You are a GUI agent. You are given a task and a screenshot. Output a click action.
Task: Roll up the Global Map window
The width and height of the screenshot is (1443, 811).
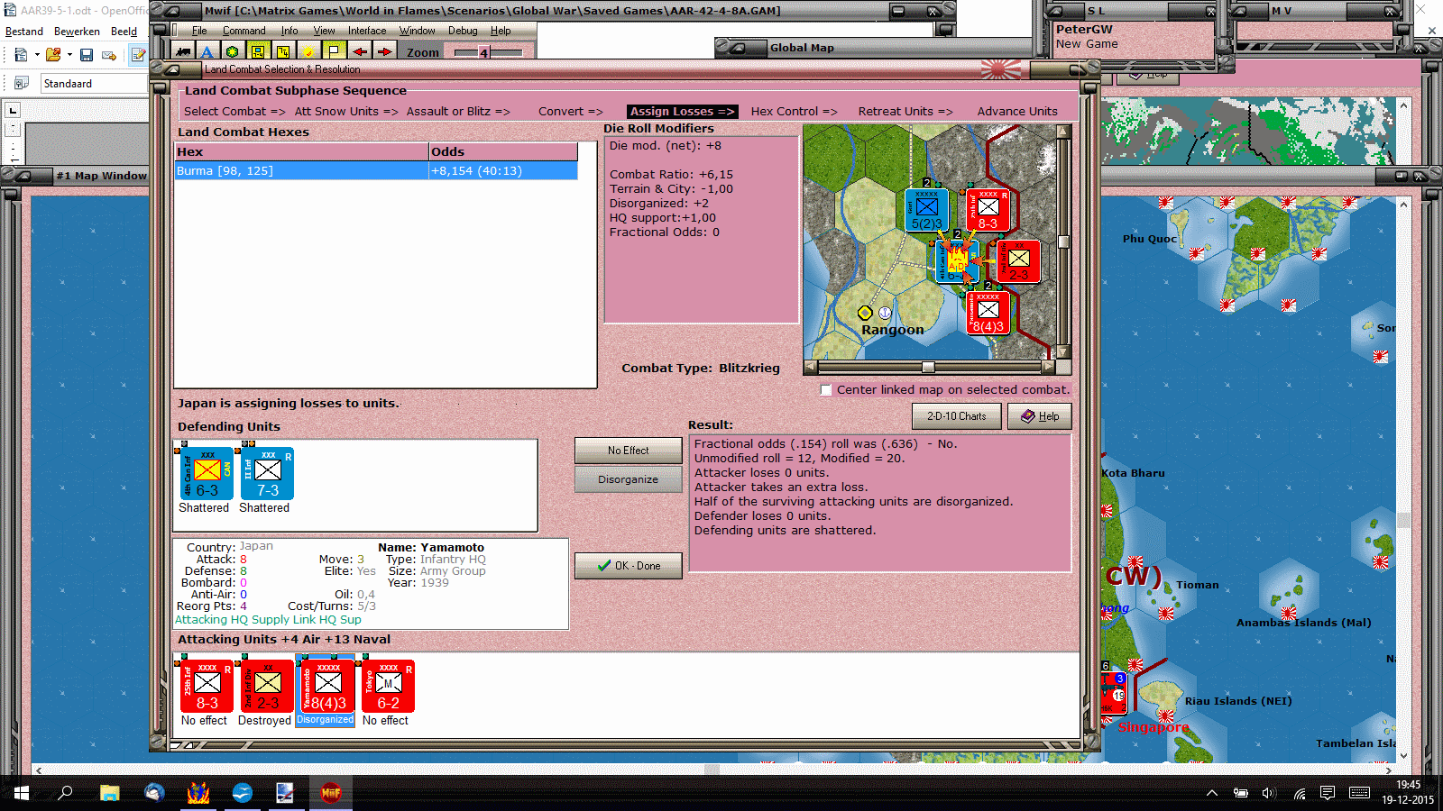click(737, 48)
